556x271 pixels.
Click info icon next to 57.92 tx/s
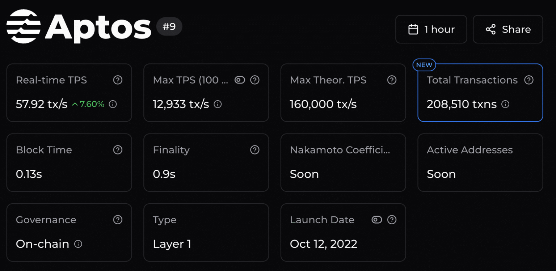[113, 104]
